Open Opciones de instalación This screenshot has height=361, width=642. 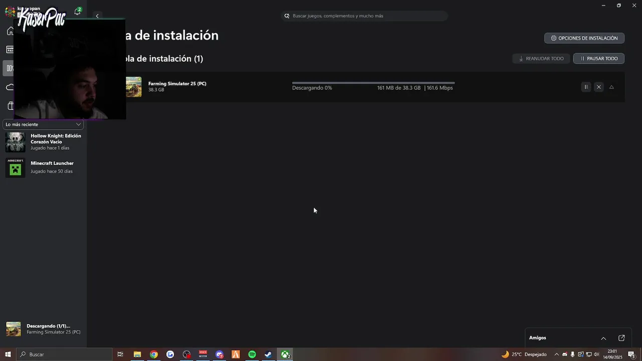584,38
